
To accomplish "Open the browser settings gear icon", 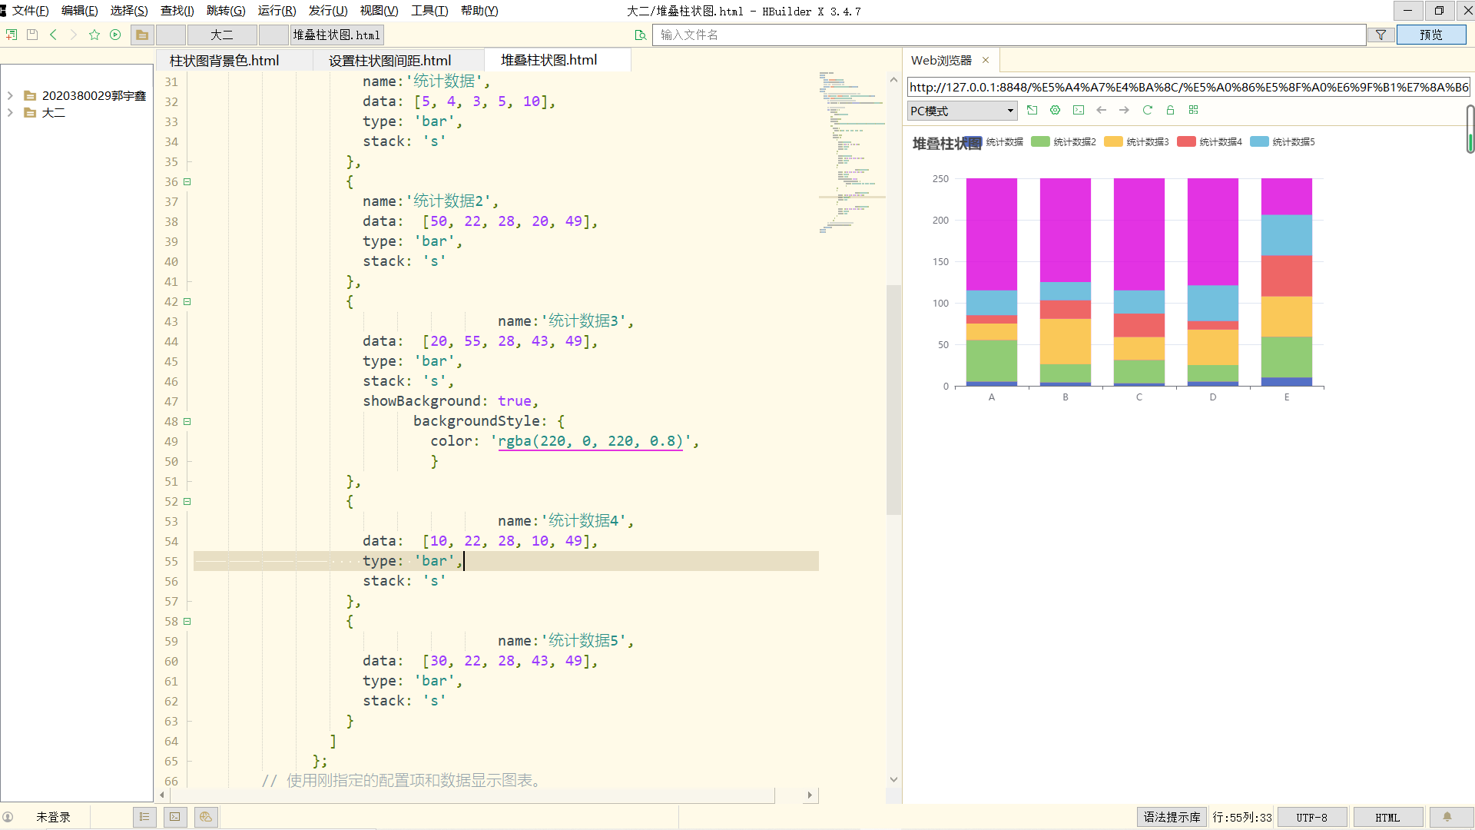I will click(x=1056, y=110).
